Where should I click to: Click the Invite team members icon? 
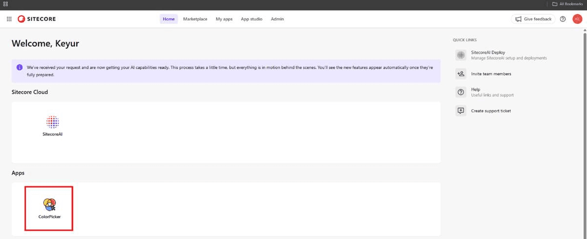coord(460,74)
